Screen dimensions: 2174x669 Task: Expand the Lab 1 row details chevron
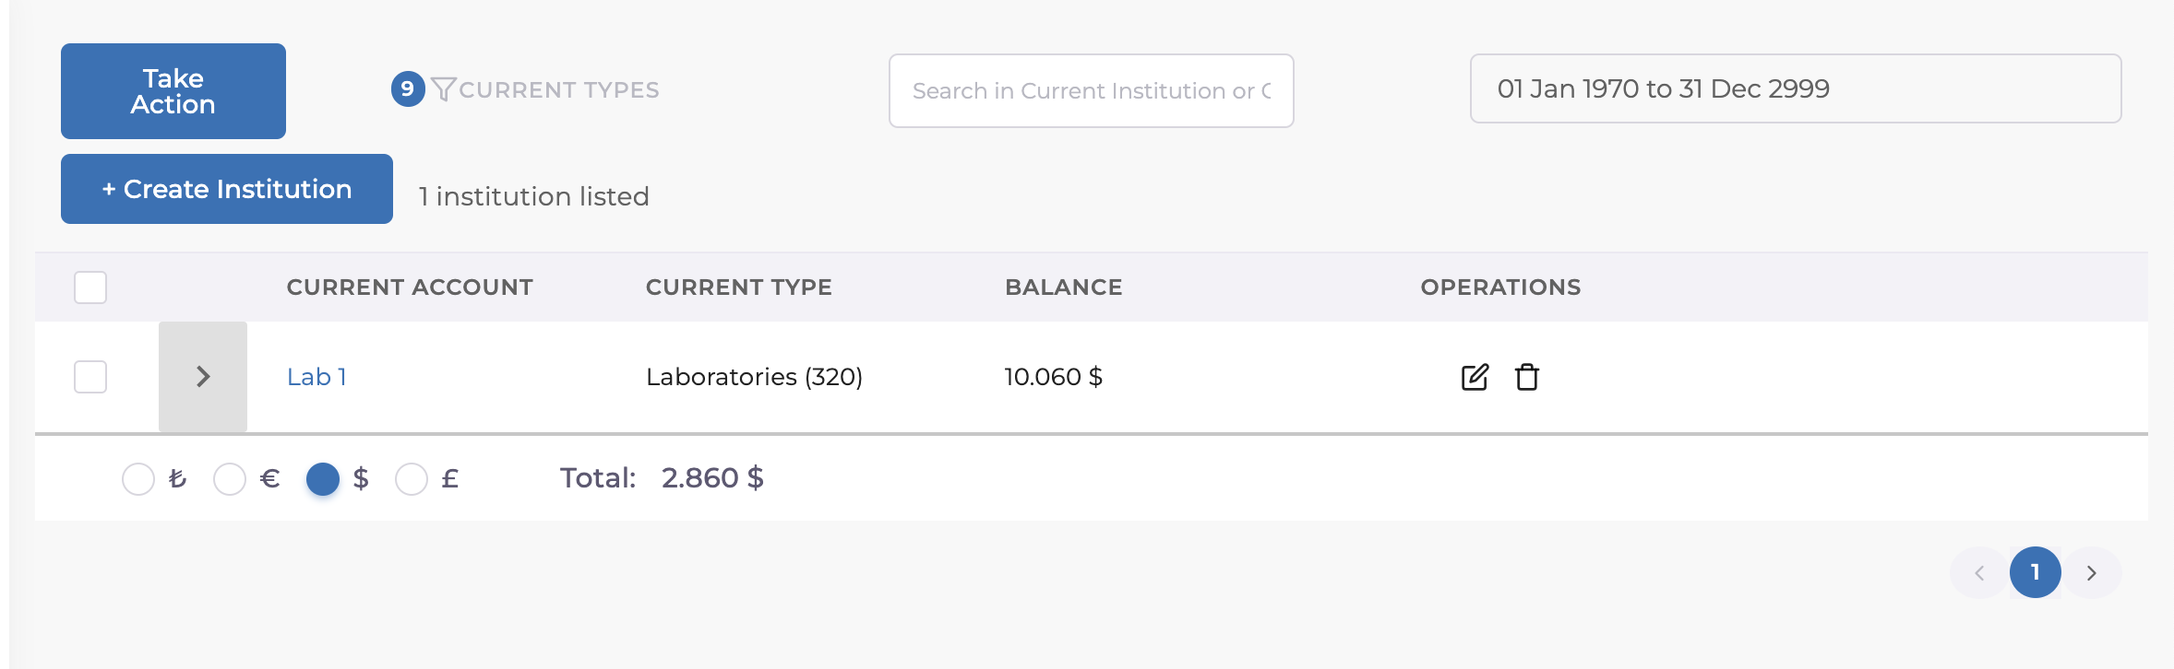tap(203, 377)
